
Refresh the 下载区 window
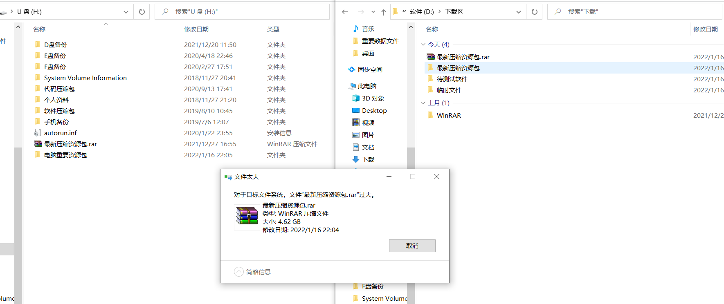point(535,12)
